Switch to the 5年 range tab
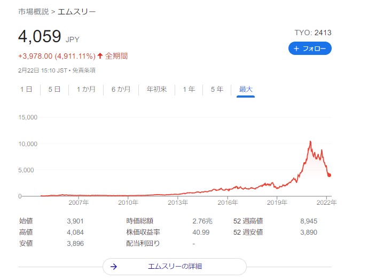 pyautogui.click(x=217, y=90)
